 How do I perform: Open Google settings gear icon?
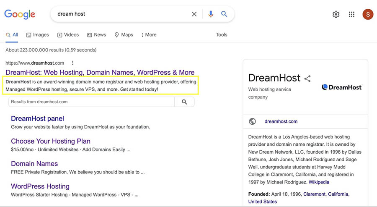pyautogui.click(x=336, y=14)
